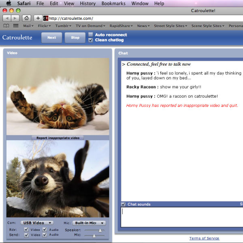Uncheck the Clean chatlog option
This screenshot has width=243, height=243.
91,40
